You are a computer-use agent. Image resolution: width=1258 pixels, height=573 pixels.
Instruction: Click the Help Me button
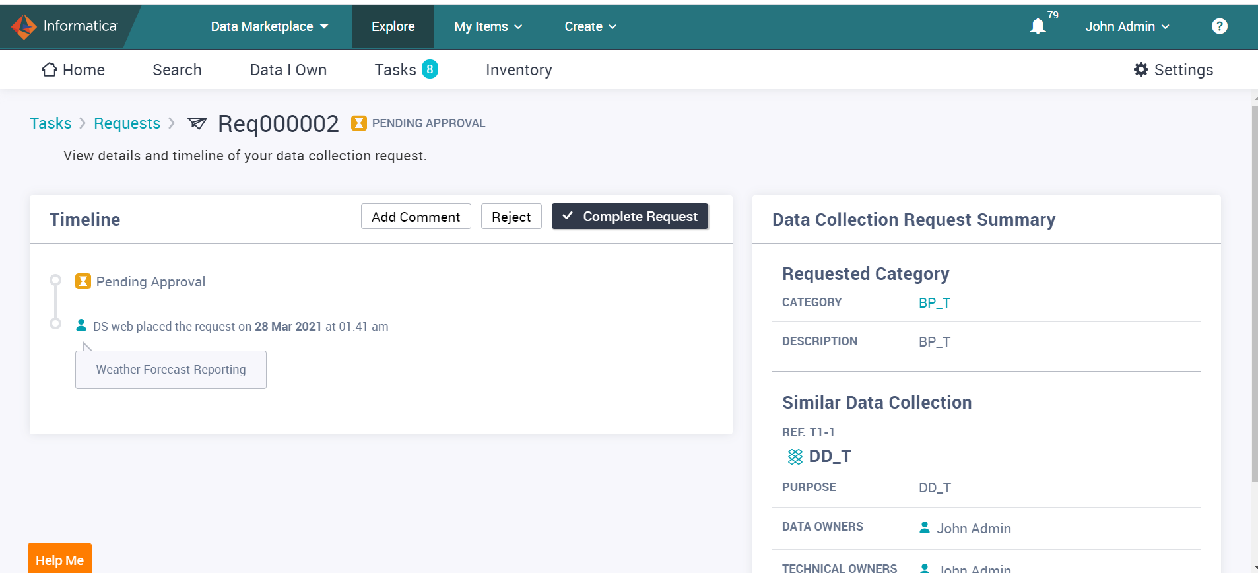59,559
